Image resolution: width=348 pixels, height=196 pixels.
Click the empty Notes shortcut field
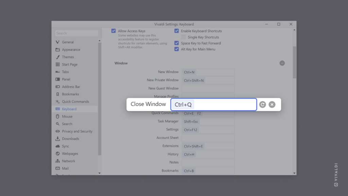(x=208, y=162)
